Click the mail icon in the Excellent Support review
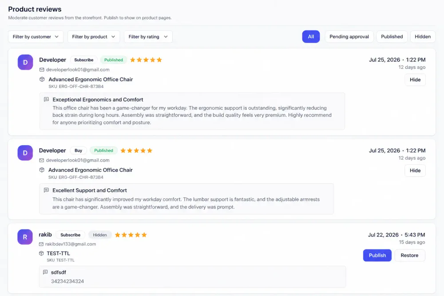444x296 pixels. coord(42,160)
